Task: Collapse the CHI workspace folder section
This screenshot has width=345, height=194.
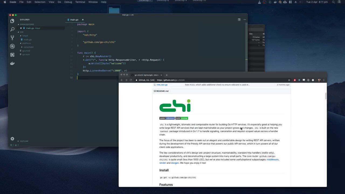Action: click(x=21, y=32)
